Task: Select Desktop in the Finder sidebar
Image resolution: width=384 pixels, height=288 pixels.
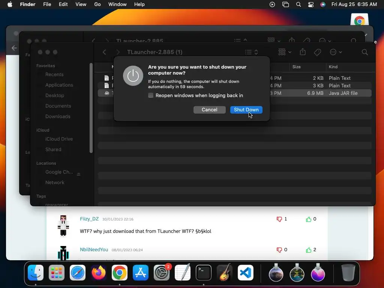Action: [x=55, y=96]
